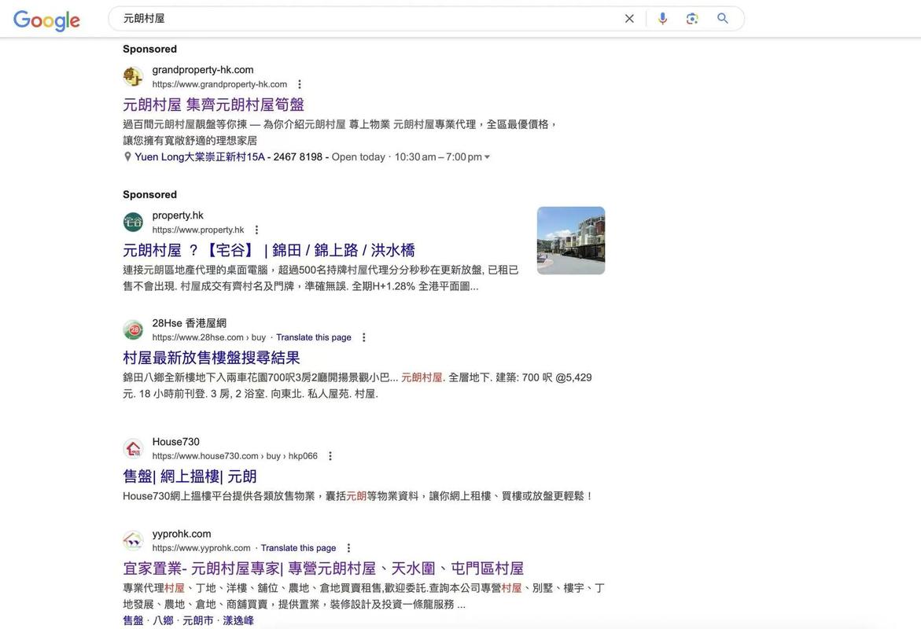The image size is (921, 629).
Task: Click the House730 site name text
Action: [x=175, y=442]
